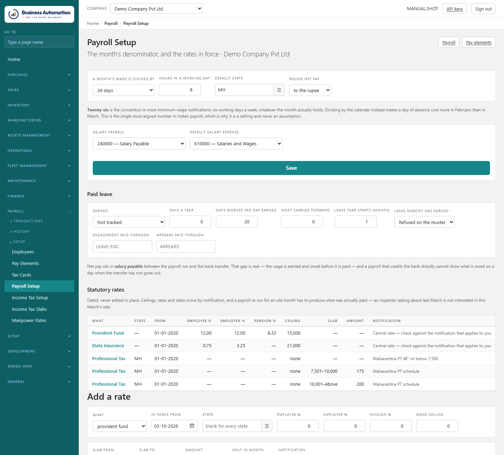Open Default Salary Expense dropdown
This screenshot has width=504, height=455.
pos(236,143)
